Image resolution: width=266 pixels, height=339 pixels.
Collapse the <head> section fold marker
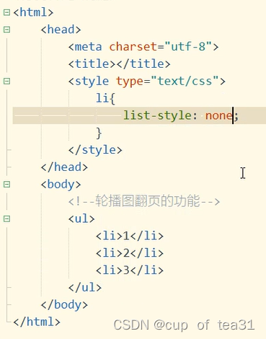coord(6,30)
